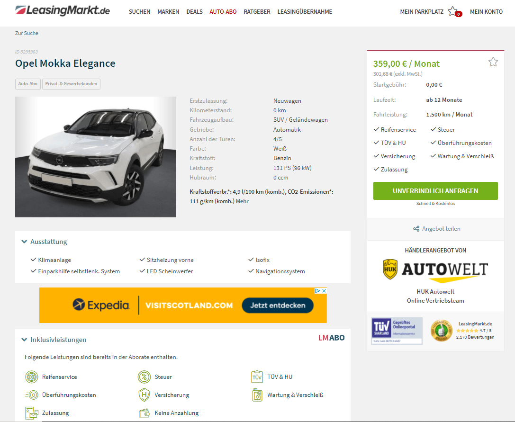515x422 pixels.
Task: Click the 359,00 € / Monat price
Action: pos(407,64)
